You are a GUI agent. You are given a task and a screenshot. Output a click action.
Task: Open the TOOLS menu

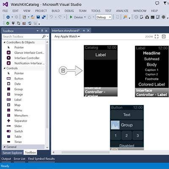96,11
